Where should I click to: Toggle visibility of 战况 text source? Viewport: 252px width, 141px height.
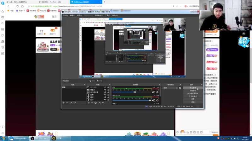pyautogui.click(x=105, y=97)
